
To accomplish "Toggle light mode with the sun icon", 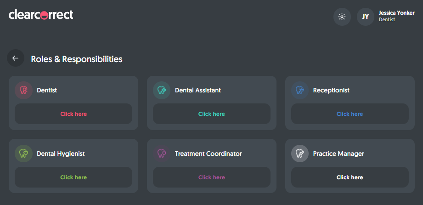I will pos(342,17).
